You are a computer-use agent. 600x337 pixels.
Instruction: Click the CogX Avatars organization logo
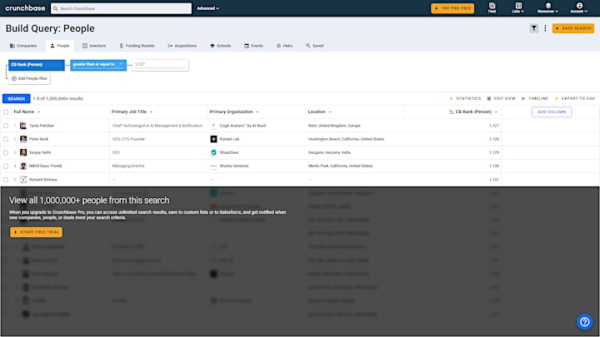pos(213,126)
